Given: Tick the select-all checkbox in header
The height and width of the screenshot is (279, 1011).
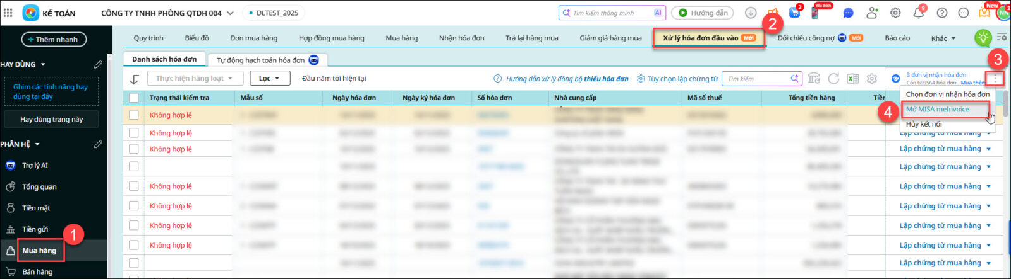Looking at the screenshot, I should 133,98.
